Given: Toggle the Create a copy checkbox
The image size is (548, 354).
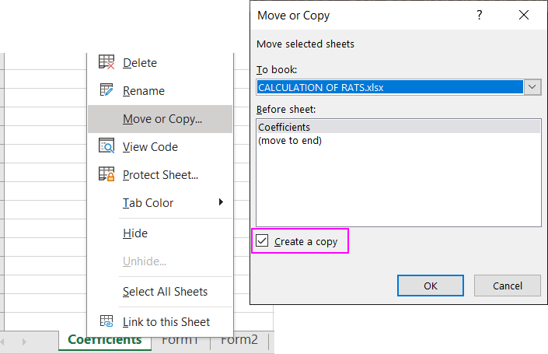Looking at the screenshot, I should tap(262, 241).
